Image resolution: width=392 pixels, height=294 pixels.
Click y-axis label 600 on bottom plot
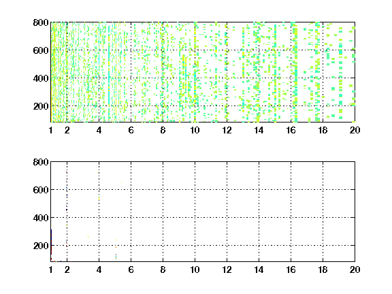coord(41,190)
